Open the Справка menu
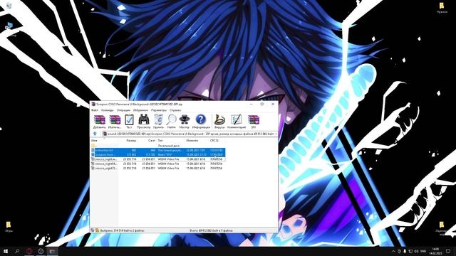The width and height of the screenshot is (456, 256). click(x=175, y=110)
